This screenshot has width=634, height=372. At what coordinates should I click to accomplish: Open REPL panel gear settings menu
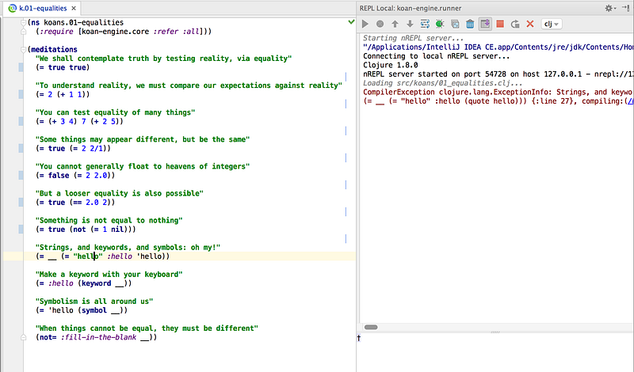click(x=609, y=8)
